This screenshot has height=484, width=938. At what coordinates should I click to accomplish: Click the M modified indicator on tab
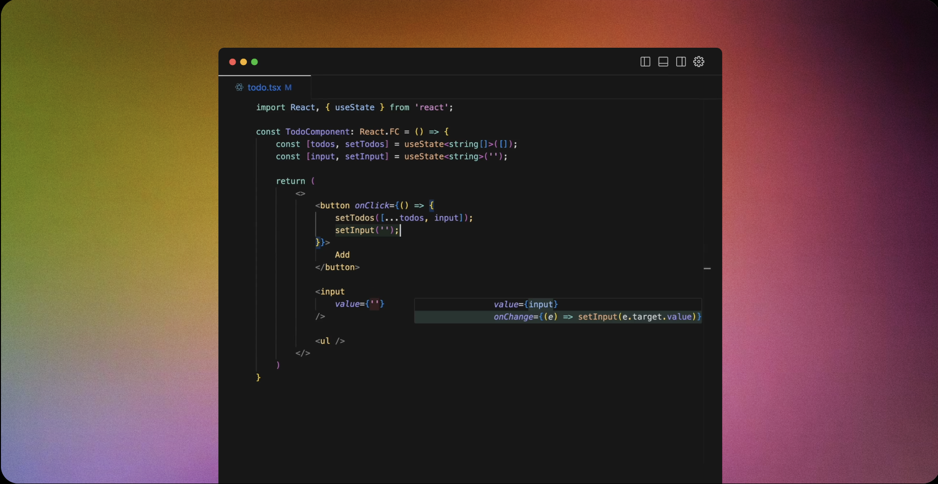click(x=288, y=87)
